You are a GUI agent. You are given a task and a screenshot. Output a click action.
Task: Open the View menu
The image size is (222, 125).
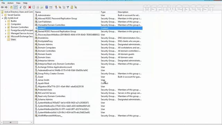(18, 3)
